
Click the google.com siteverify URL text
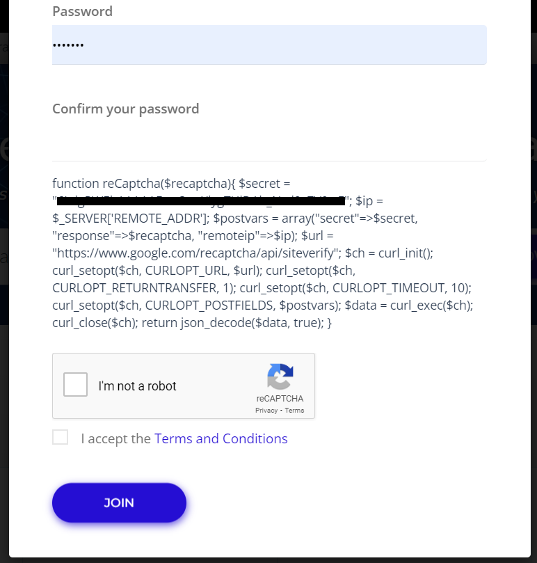[197, 253]
